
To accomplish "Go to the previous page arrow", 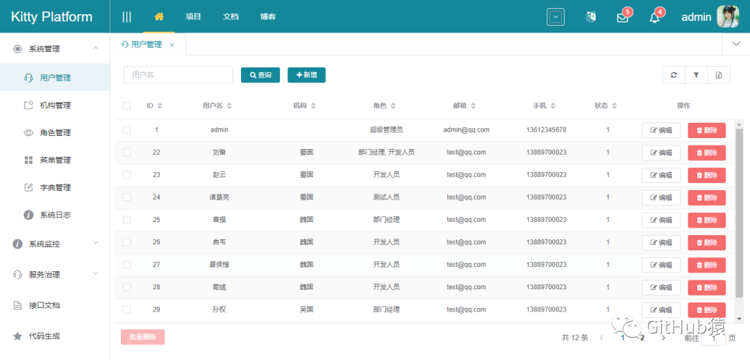I will point(601,338).
